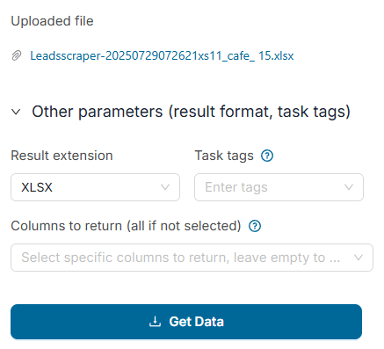Image resolution: width=384 pixels, height=349 pixels.
Task: Click the Get Data text label
Action: coord(197,322)
